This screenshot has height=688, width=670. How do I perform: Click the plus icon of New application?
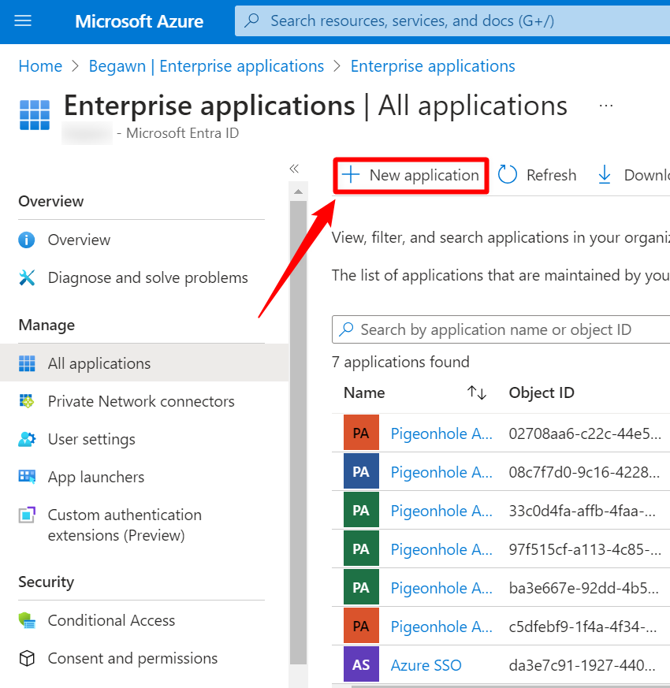click(351, 175)
